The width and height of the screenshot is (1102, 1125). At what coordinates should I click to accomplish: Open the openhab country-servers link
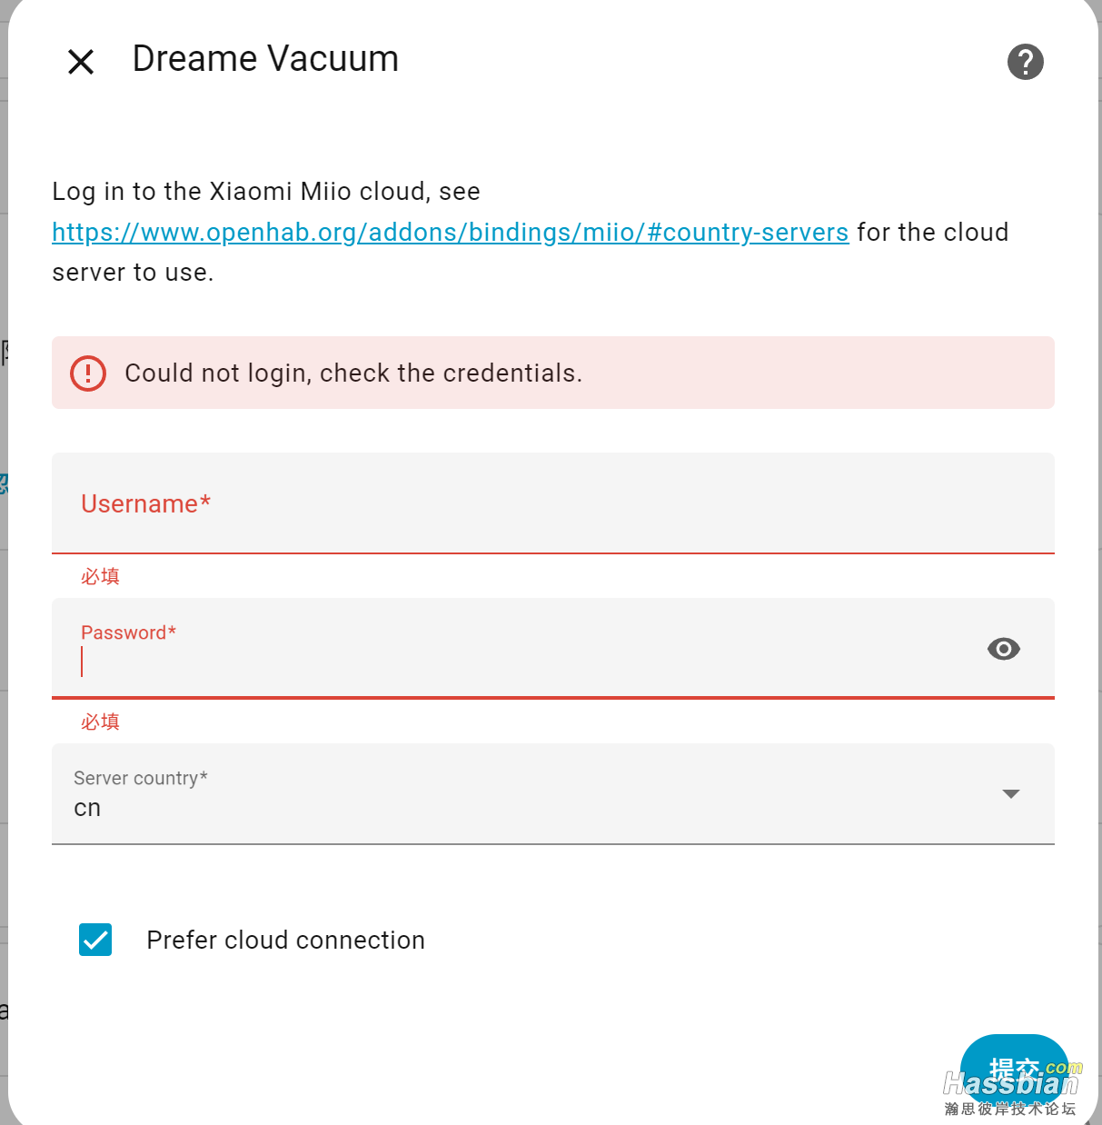pyautogui.click(x=450, y=233)
